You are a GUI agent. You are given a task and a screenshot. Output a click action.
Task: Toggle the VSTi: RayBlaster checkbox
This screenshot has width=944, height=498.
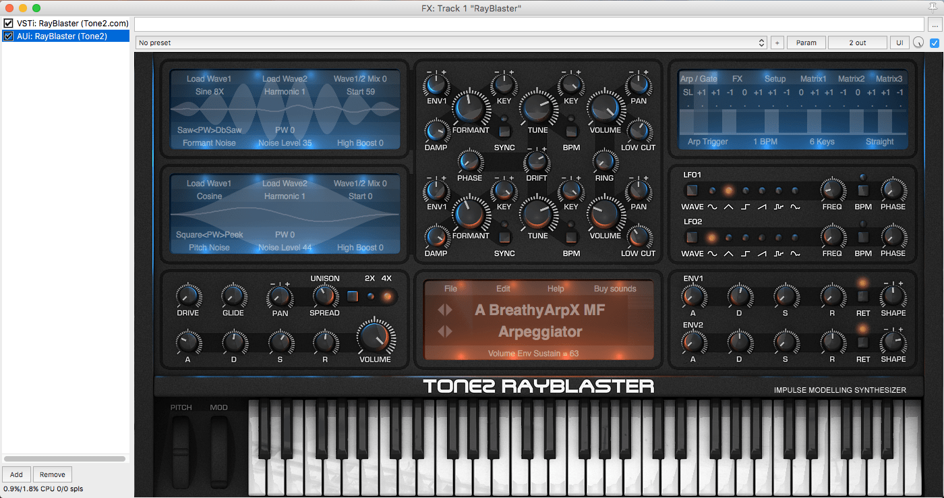tap(9, 24)
